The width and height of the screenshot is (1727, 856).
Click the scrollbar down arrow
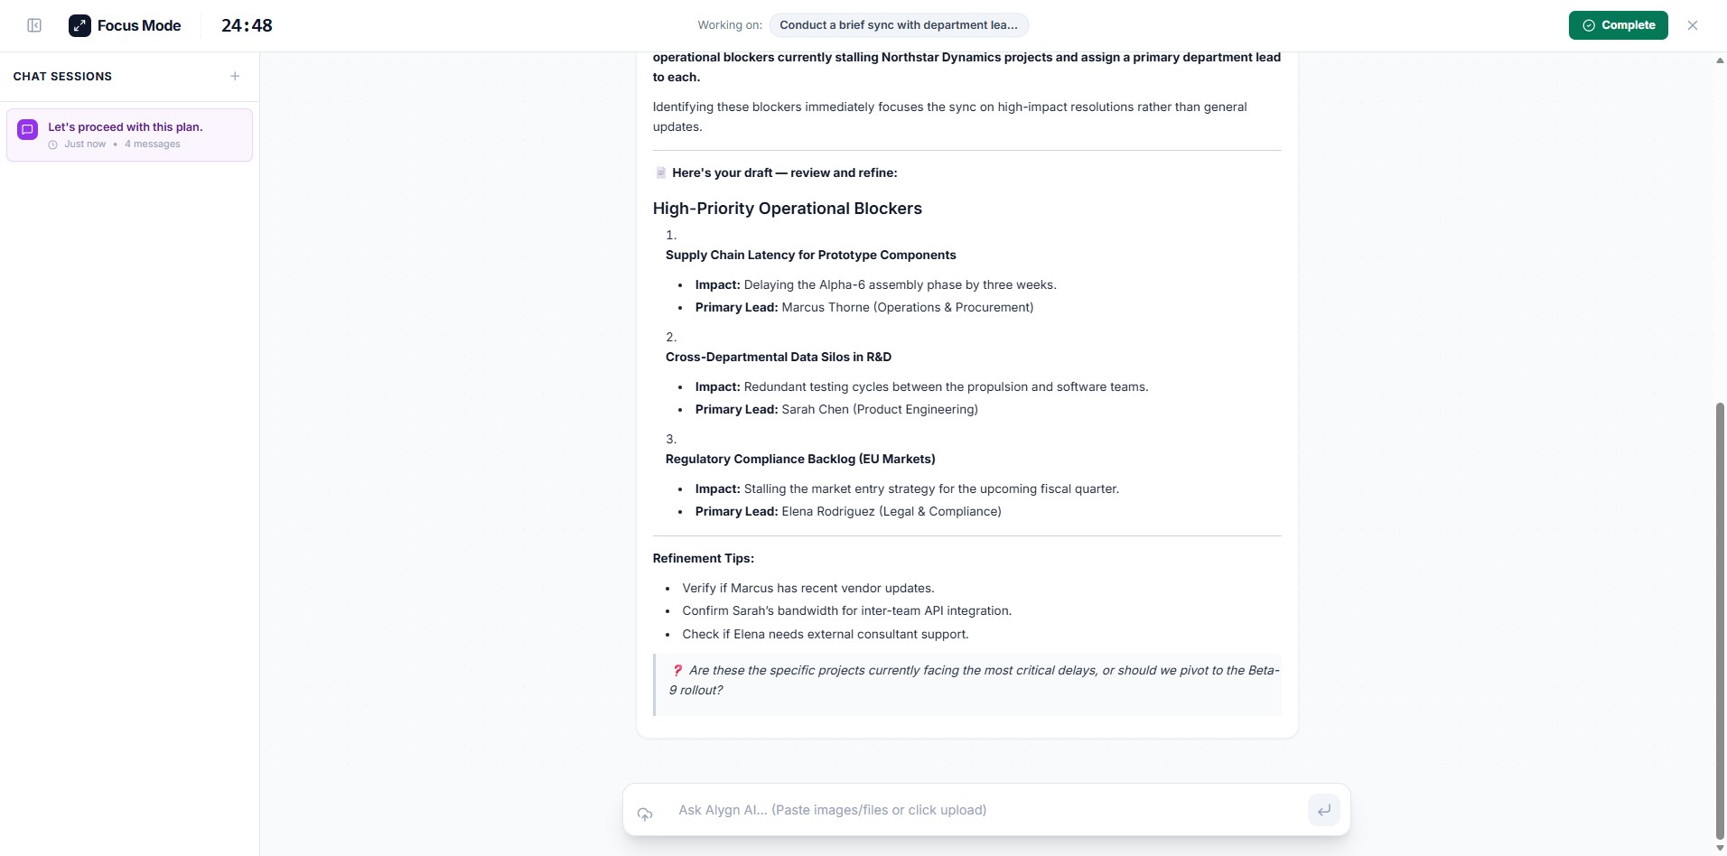pos(1719,848)
